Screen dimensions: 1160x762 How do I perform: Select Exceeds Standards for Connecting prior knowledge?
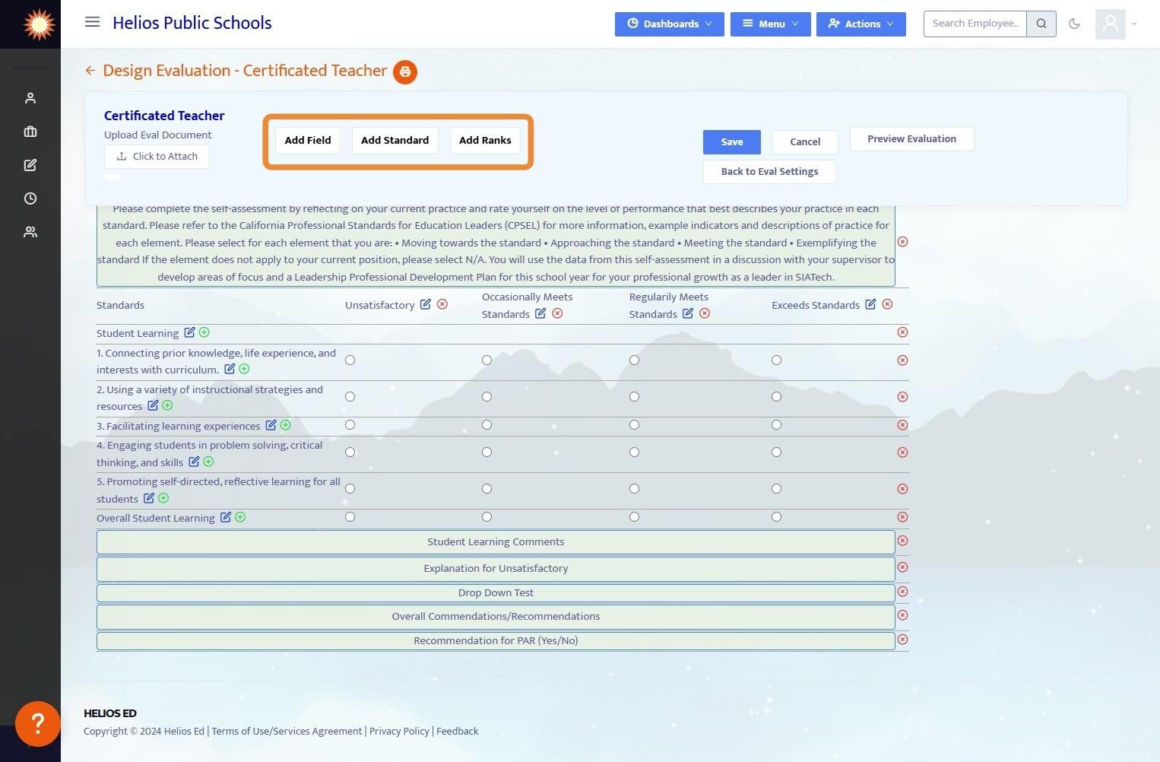(776, 360)
